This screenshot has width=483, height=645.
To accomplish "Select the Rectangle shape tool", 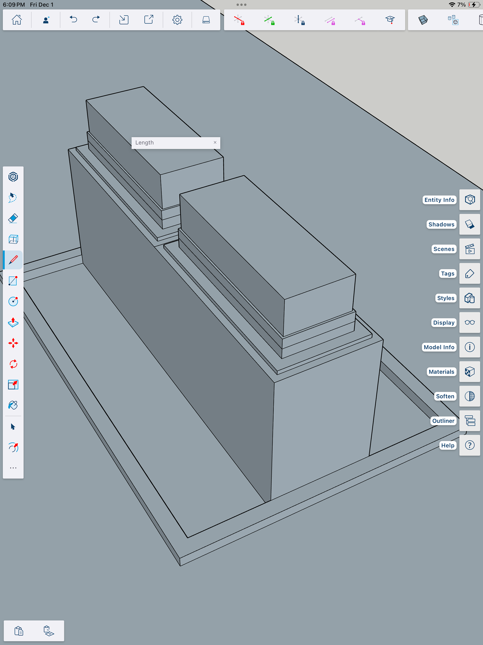I will (13, 281).
